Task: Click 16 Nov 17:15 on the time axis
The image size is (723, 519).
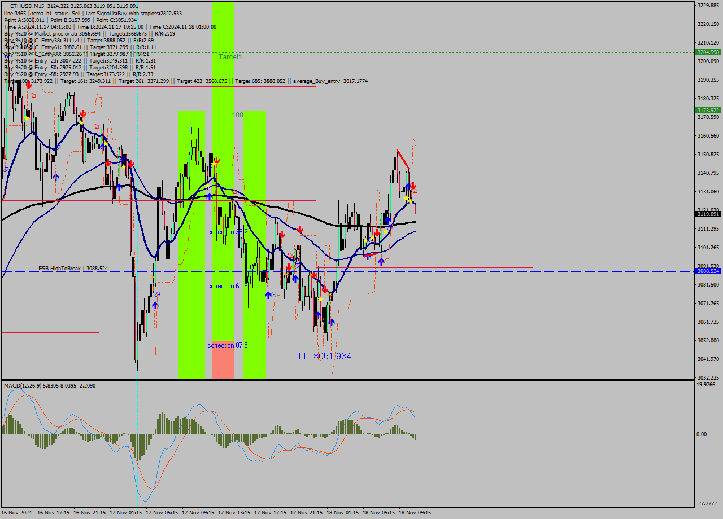Action: [54, 513]
